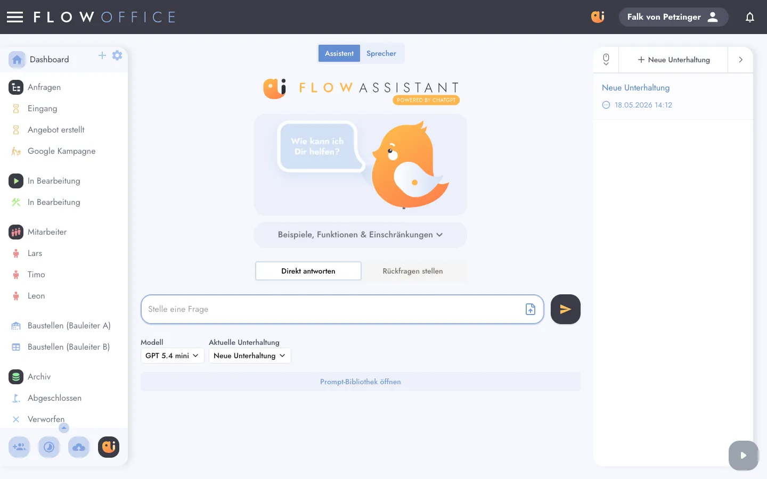Click the file upload icon in input
The width and height of the screenshot is (767, 479).
[531, 309]
